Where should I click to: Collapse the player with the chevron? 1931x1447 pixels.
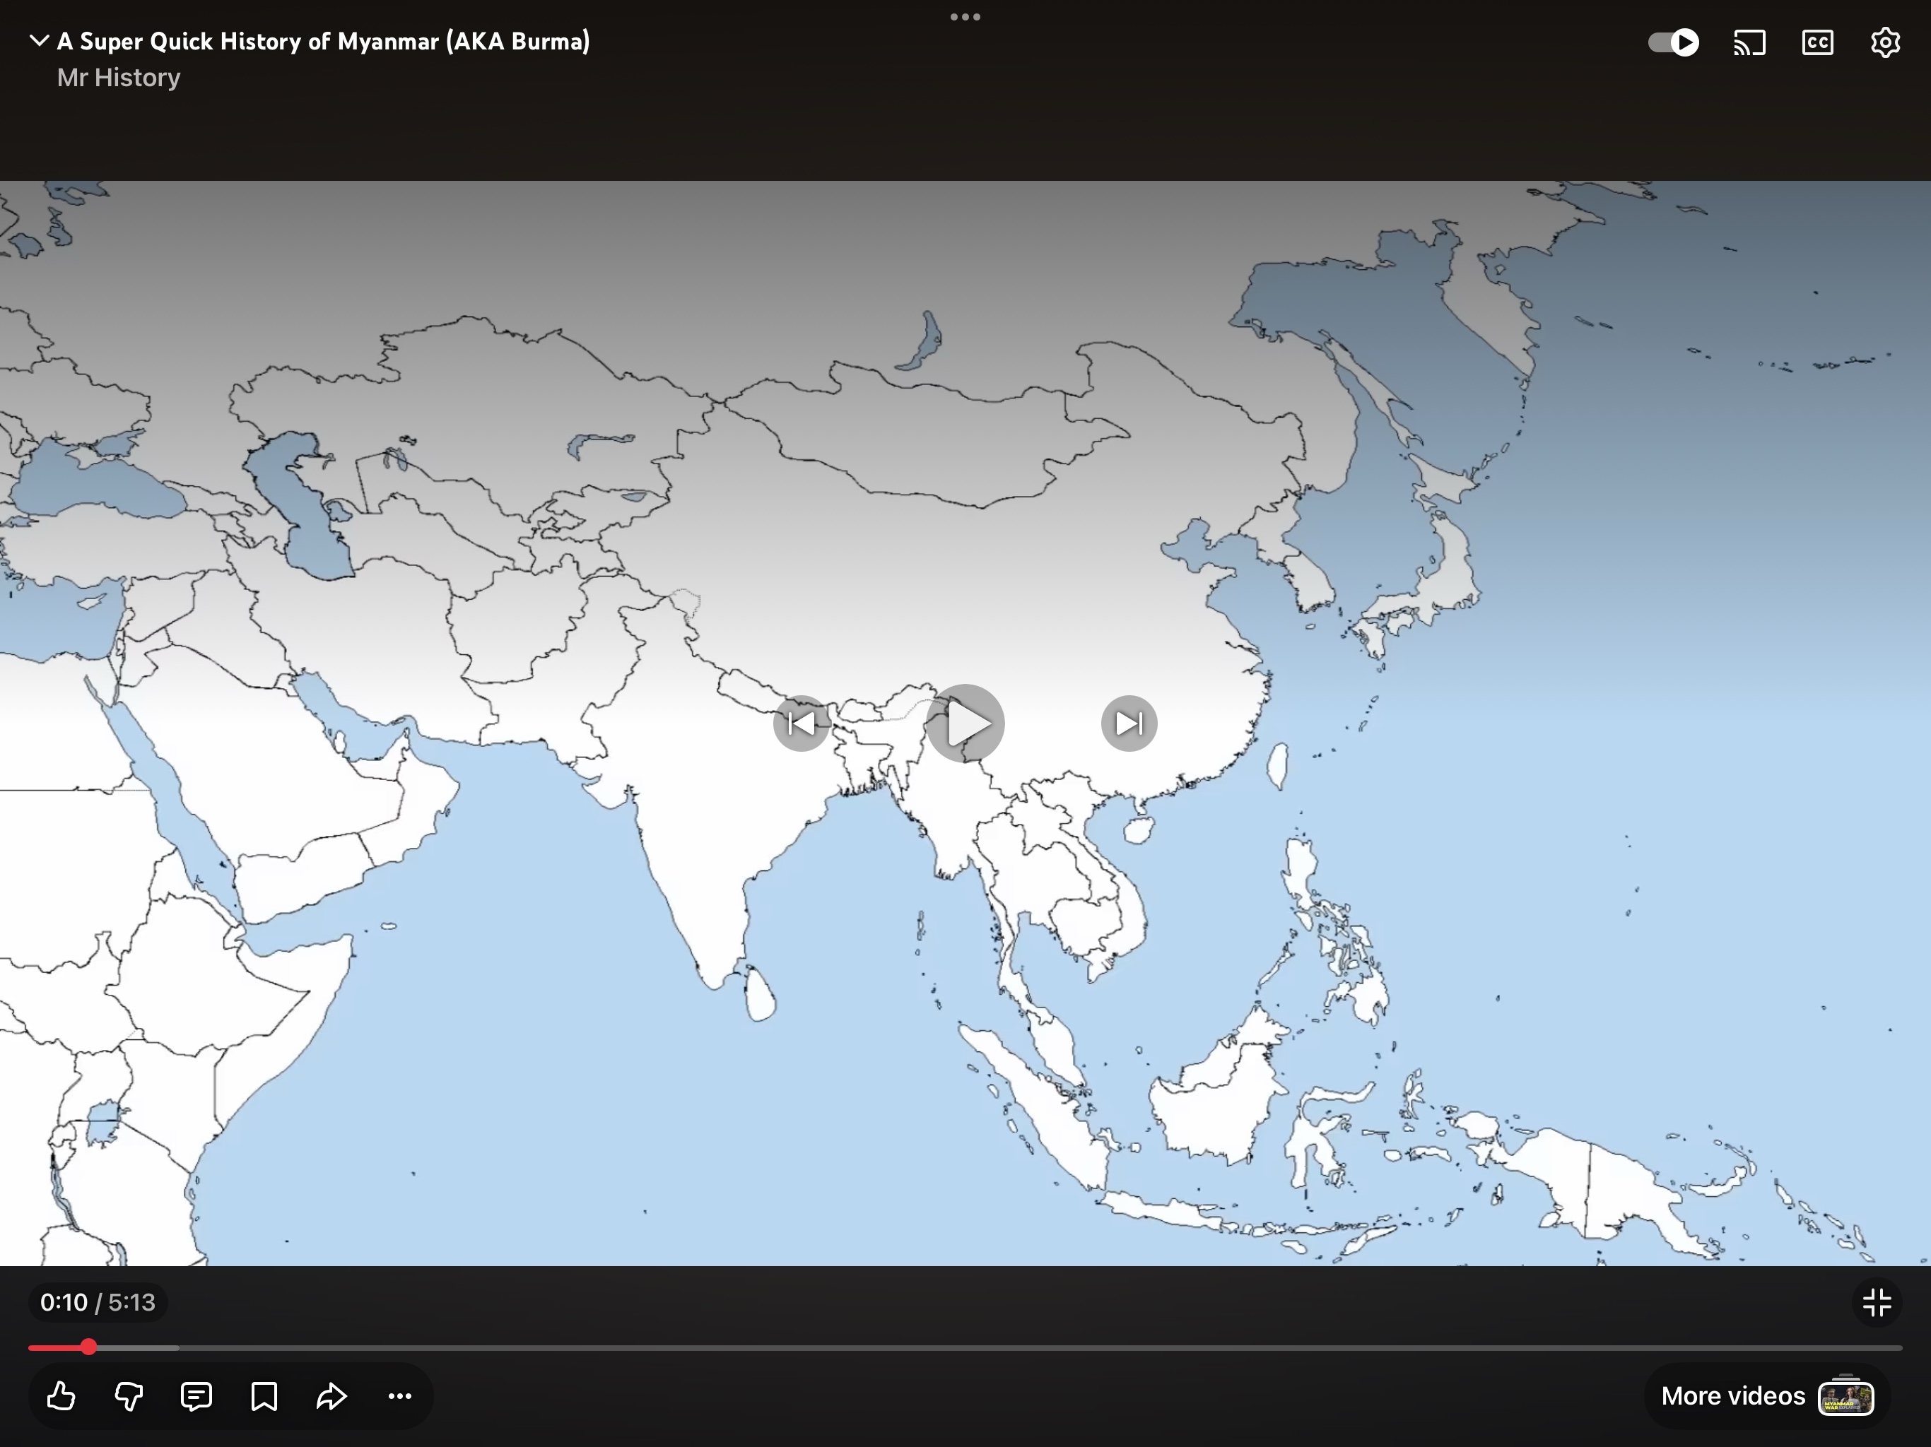point(38,41)
